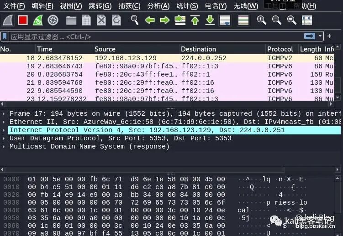Open the 分析(A) menu

pos(158,6)
